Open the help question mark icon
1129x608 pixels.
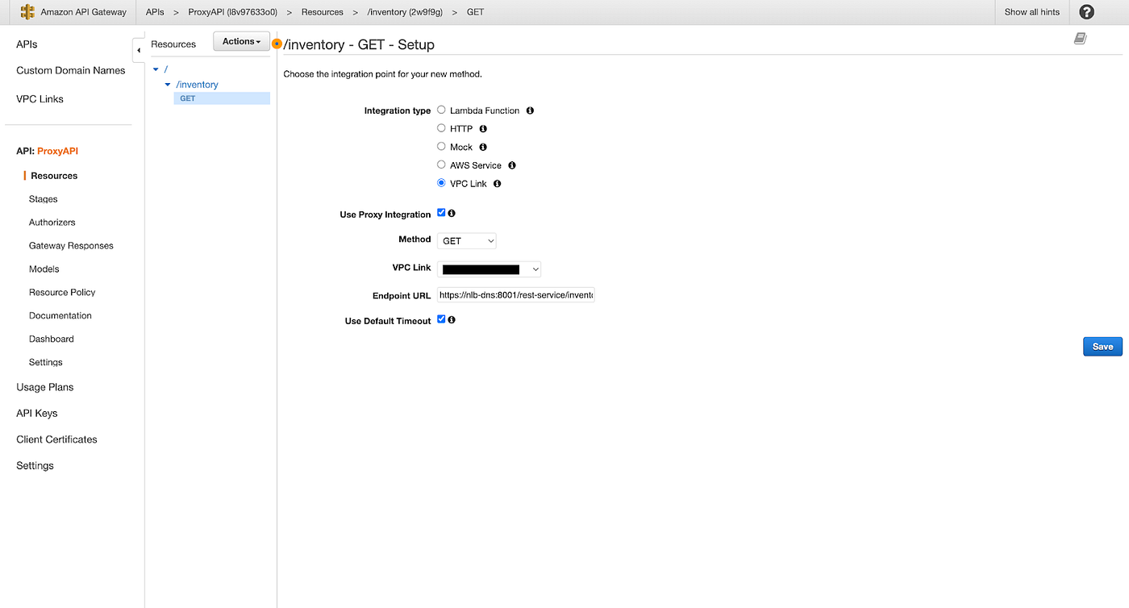1086,12
